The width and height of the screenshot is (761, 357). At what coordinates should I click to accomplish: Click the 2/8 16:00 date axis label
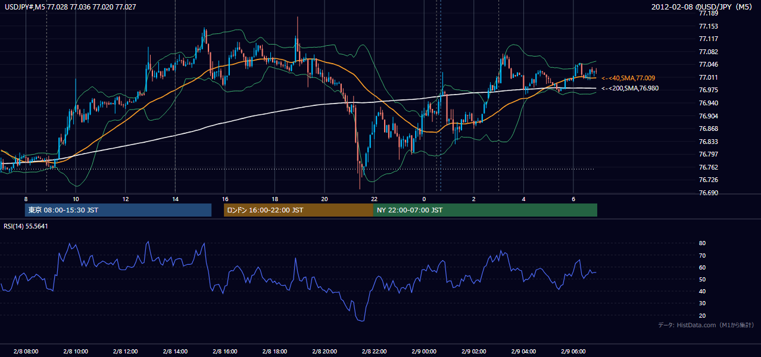click(224, 351)
